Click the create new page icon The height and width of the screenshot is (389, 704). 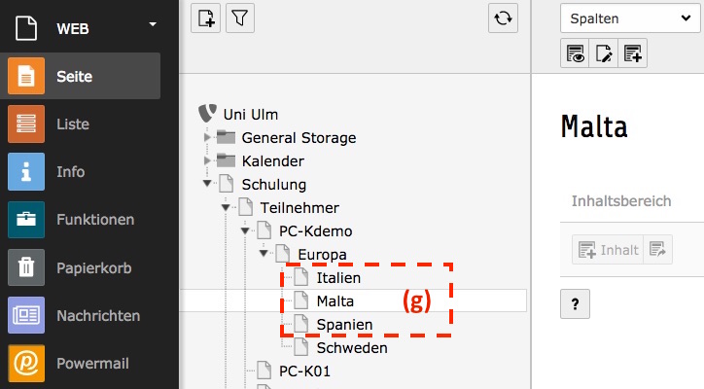[x=205, y=18]
